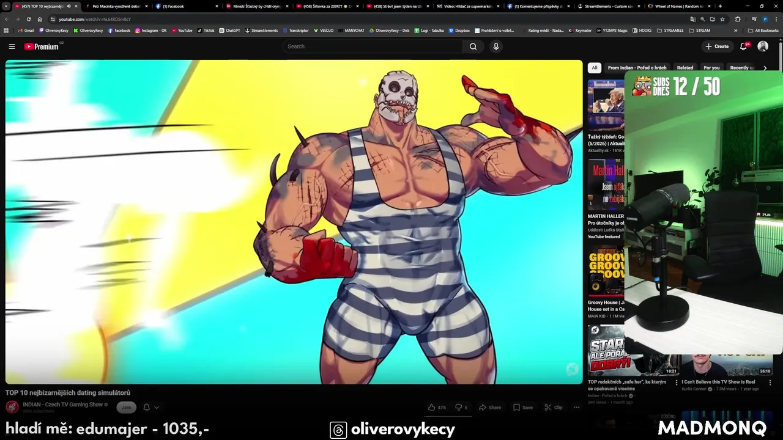Click the YouTube Premium logo
The image size is (783, 440).
42,46
